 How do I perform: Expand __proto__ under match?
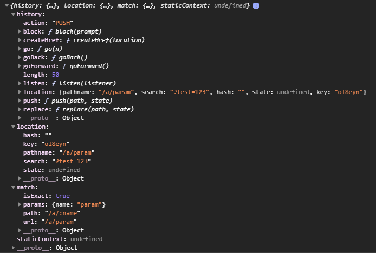coord(20,230)
